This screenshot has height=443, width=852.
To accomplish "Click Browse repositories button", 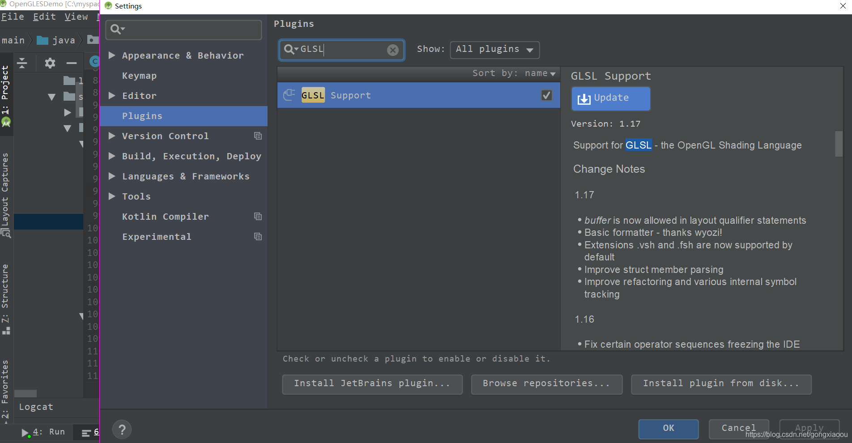I will (546, 384).
